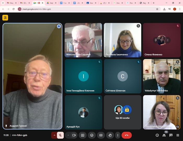This screenshot has height=141, width=183.
Task: Show the participants list with 92 people
Action: pyautogui.click(x=164, y=135)
